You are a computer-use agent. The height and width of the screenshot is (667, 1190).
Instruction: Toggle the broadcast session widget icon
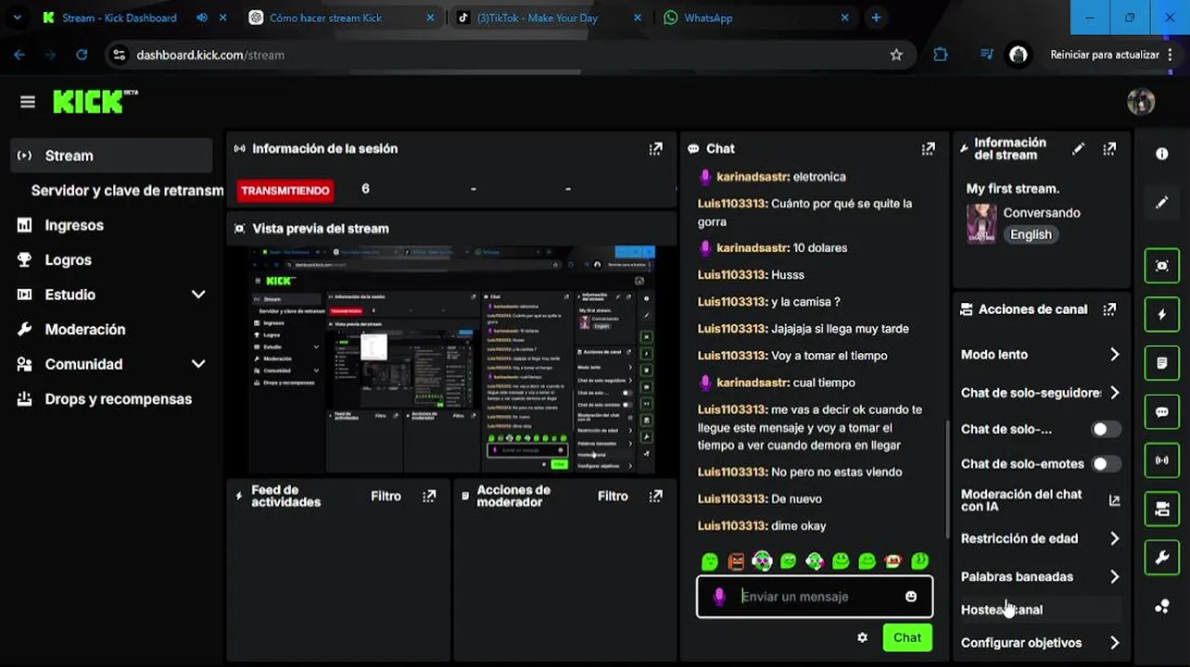(1162, 459)
